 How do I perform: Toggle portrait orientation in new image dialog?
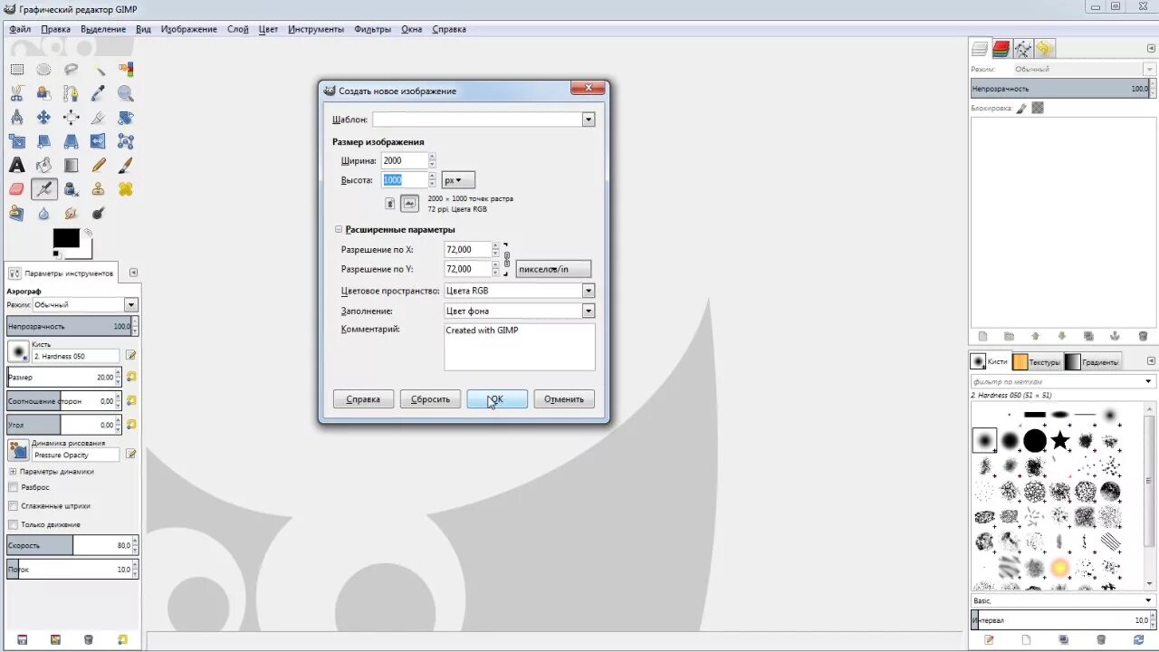(390, 204)
